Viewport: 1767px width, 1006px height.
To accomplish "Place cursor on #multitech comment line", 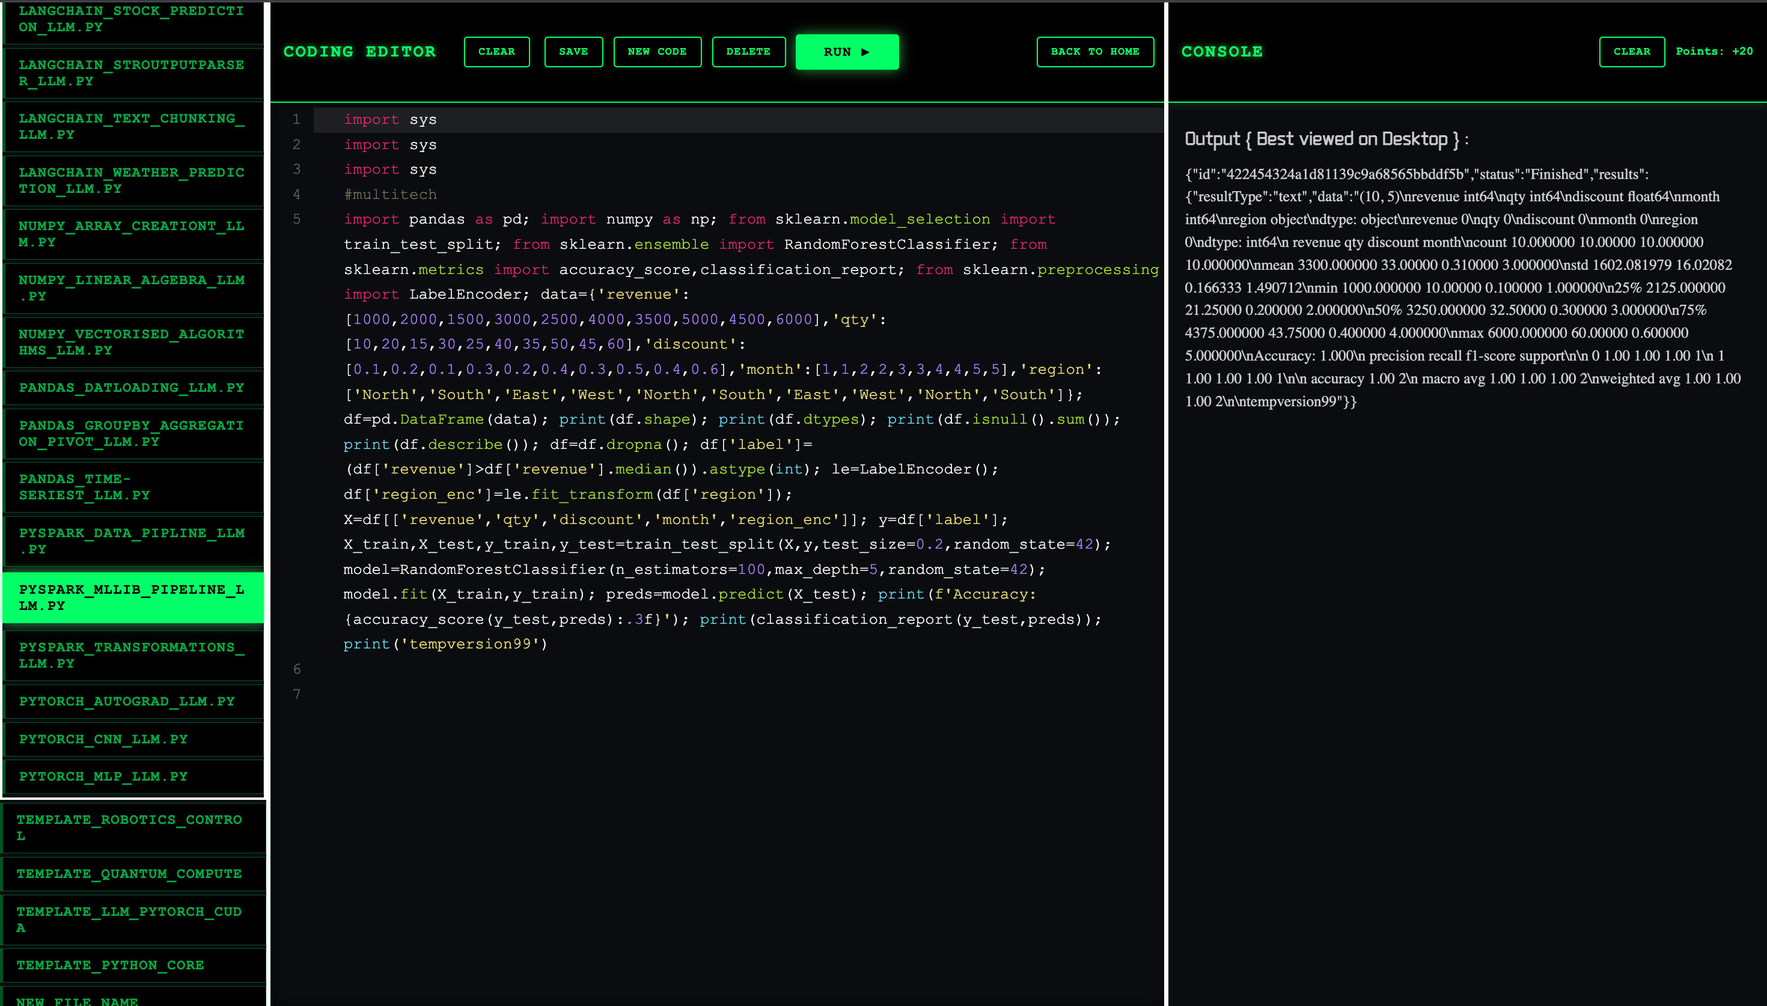I will pyautogui.click(x=390, y=195).
